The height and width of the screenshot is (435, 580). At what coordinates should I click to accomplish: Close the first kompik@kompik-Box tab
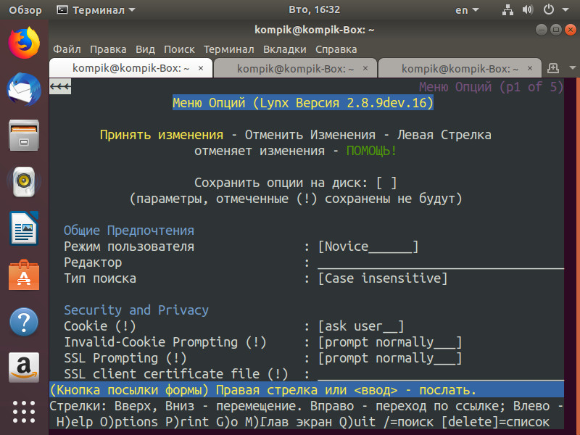[201, 68]
